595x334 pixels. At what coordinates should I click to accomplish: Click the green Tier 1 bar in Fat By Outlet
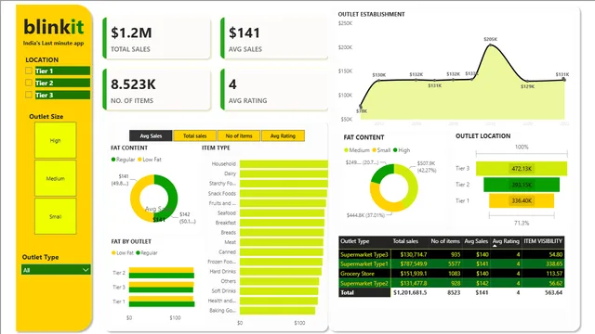point(162,304)
